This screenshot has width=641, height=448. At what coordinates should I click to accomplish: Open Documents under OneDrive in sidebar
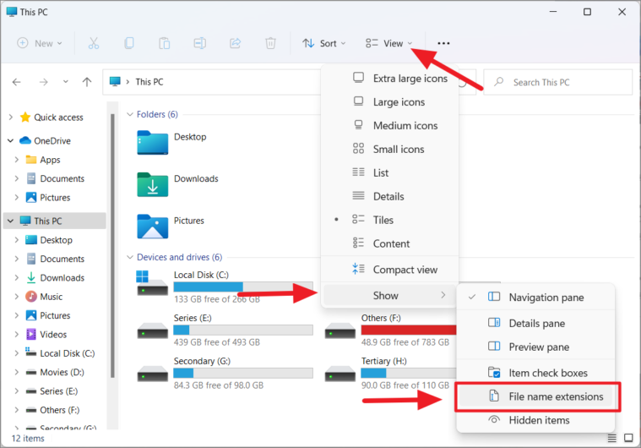tap(62, 178)
